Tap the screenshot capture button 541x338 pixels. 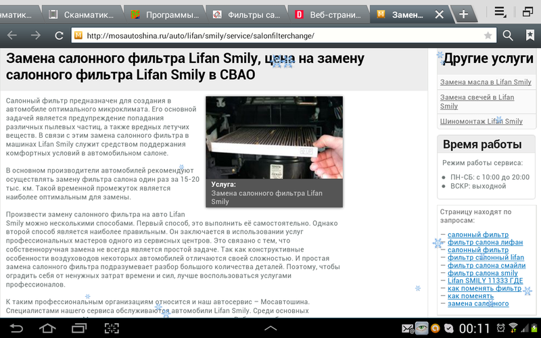click(112, 328)
